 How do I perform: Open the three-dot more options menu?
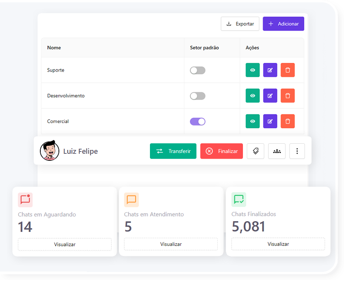pyautogui.click(x=297, y=151)
